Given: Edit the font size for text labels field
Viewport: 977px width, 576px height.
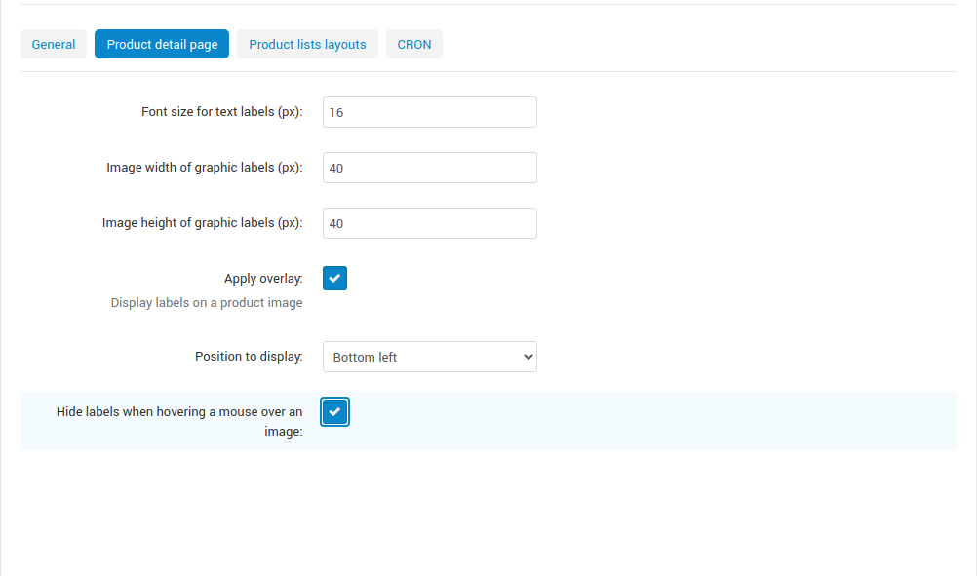Looking at the screenshot, I should coord(430,112).
